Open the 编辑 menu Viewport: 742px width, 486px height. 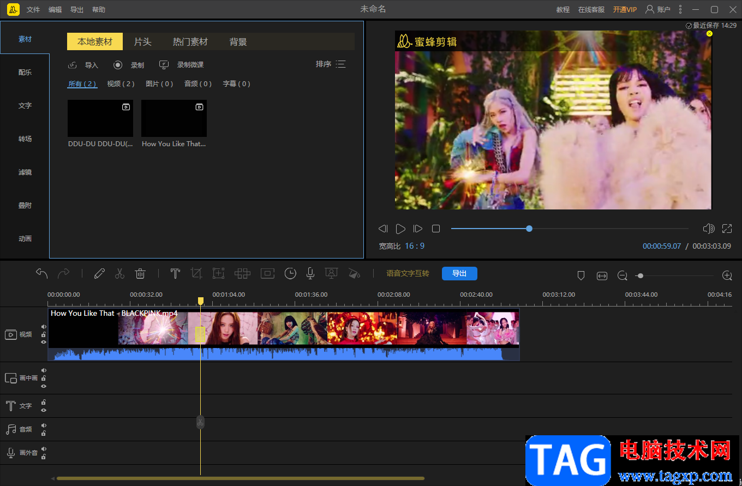coord(55,10)
